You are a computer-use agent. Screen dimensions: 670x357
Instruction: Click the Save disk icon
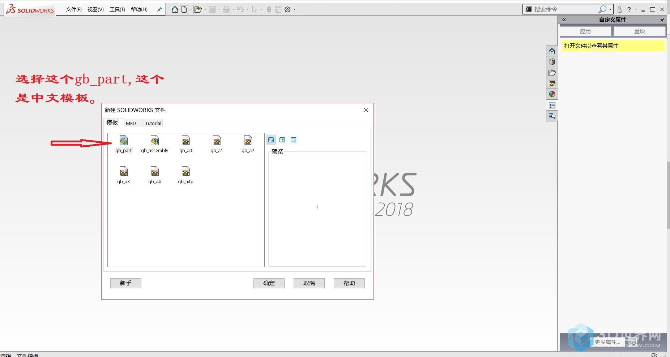pos(213,9)
